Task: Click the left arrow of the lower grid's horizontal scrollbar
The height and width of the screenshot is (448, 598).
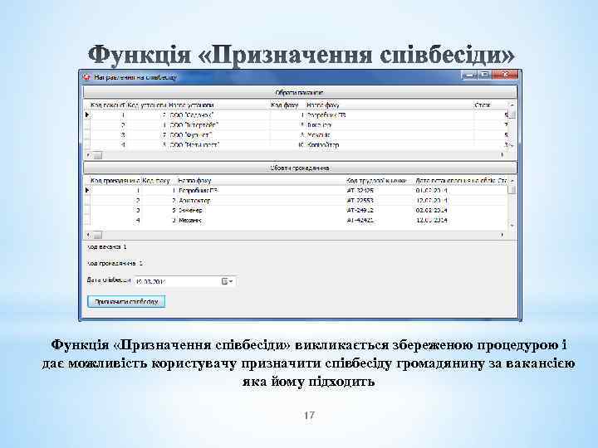Action: (x=88, y=235)
